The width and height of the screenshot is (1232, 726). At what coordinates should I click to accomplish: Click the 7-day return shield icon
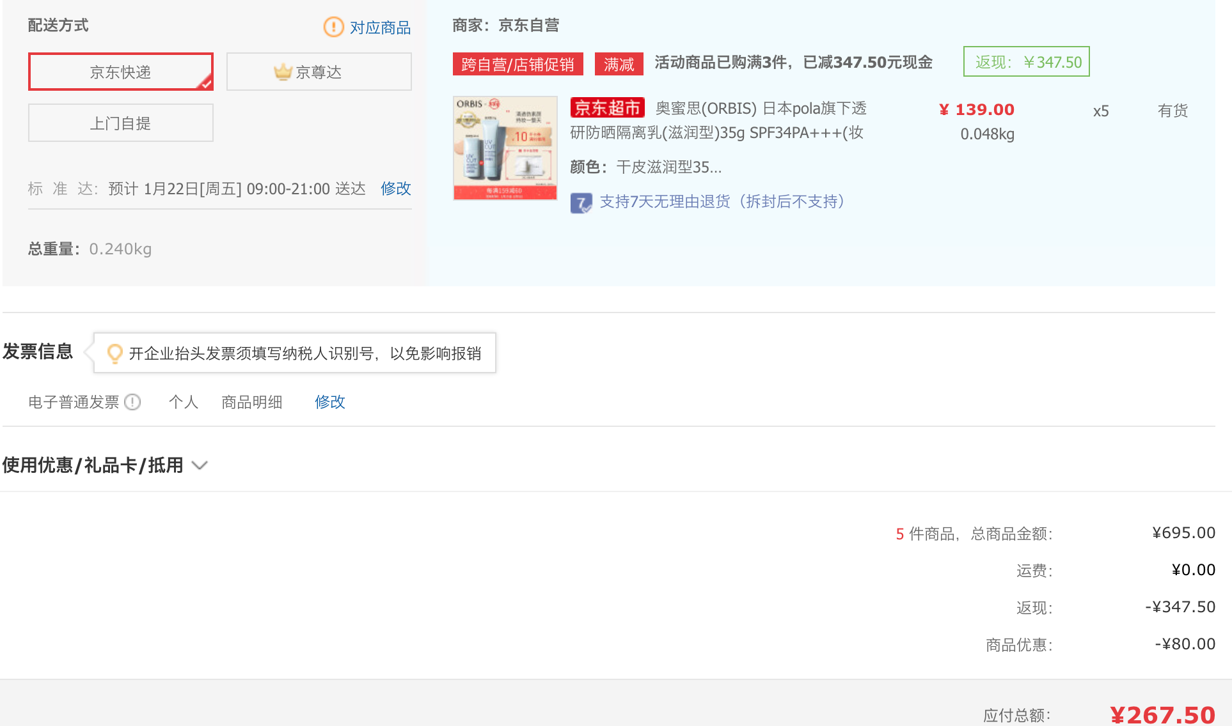[581, 203]
